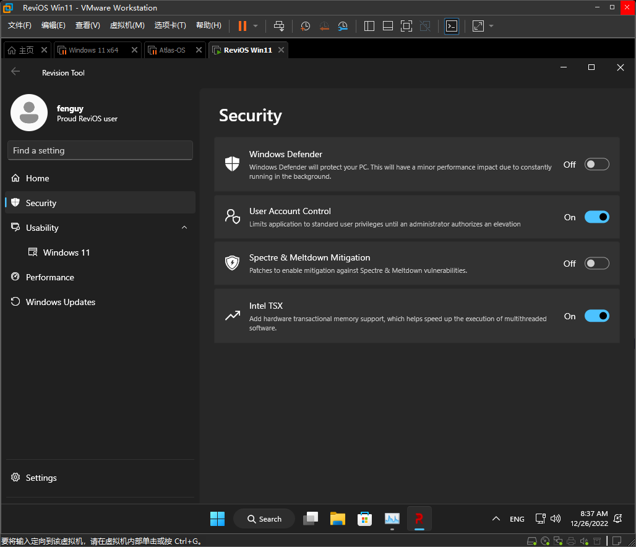Show hidden system tray icons chevron
Screen dimensions: 636x547
(x=496, y=519)
